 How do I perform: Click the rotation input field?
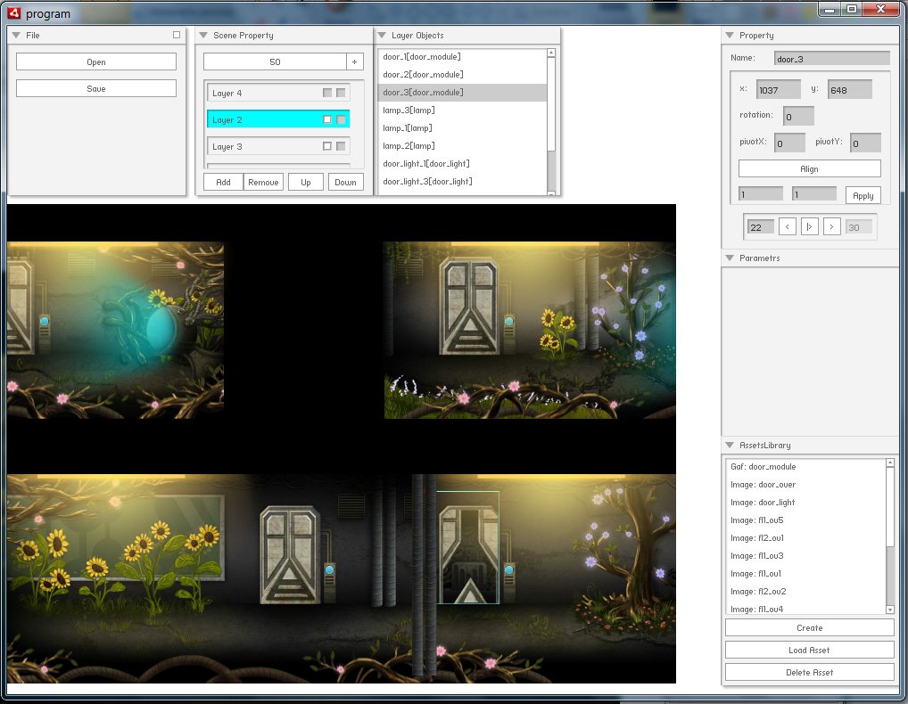798,116
